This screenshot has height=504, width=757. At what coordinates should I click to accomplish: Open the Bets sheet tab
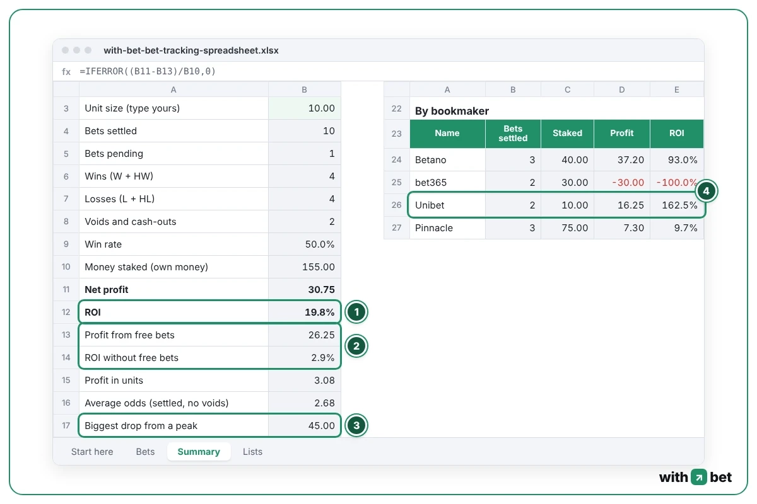click(x=145, y=452)
